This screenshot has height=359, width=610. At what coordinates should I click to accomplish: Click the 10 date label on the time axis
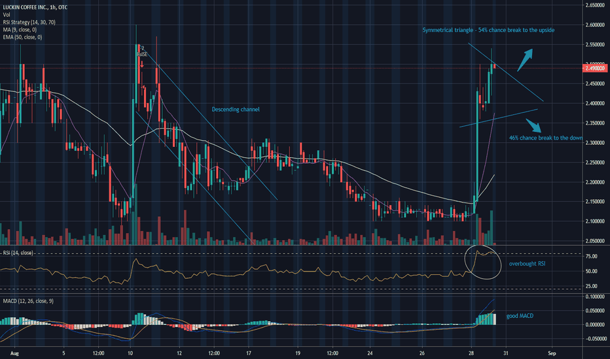point(130,354)
